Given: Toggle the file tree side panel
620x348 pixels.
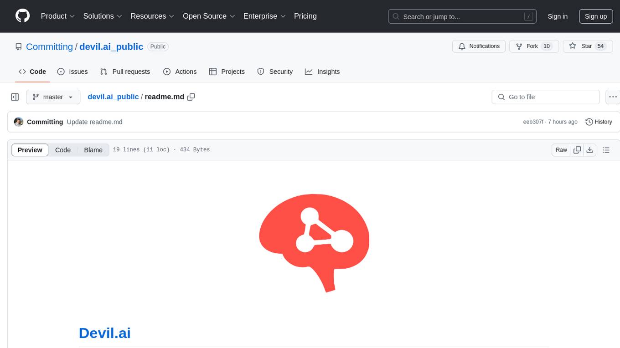Looking at the screenshot, I should pyautogui.click(x=15, y=97).
